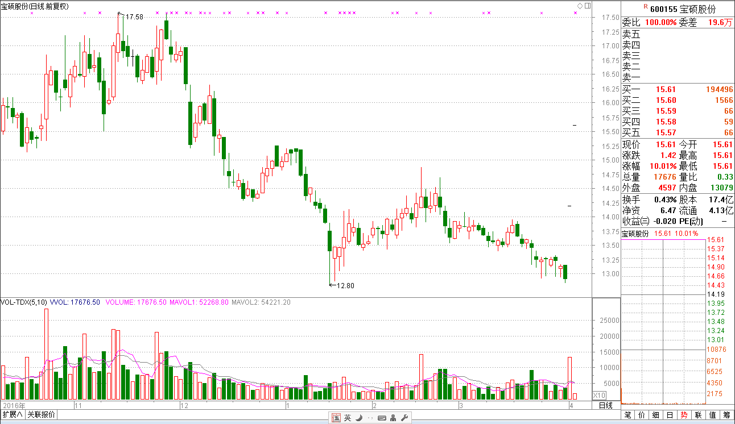735x424 pixels.
Task: Switch to the 笔 tab
Action: point(627,415)
